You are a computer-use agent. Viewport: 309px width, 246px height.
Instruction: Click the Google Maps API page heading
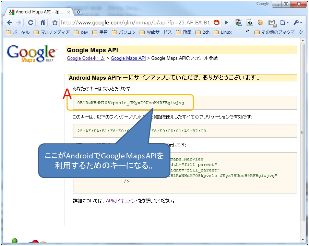92,50
